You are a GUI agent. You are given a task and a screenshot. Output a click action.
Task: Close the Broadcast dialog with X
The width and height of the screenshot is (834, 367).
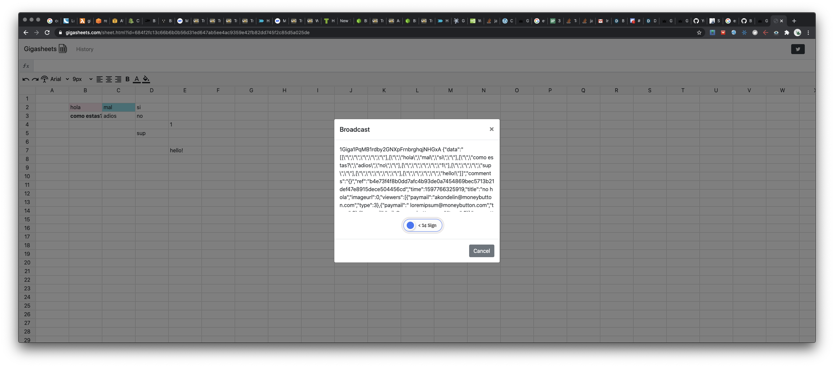491,129
